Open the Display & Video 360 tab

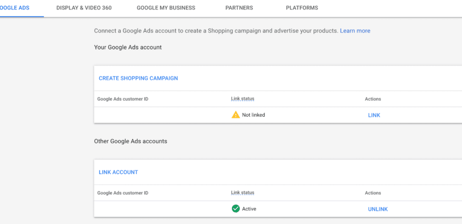point(84,8)
